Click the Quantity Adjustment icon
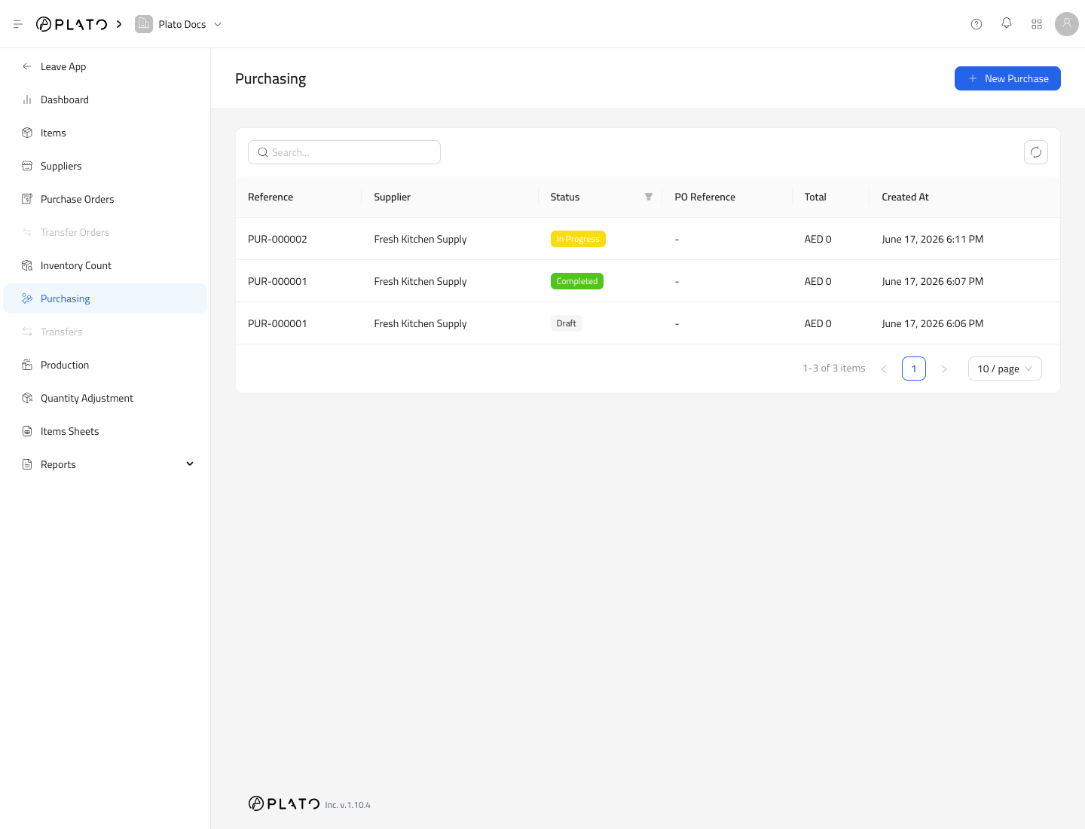Image resolution: width=1085 pixels, height=829 pixels. [x=27, y=398]
